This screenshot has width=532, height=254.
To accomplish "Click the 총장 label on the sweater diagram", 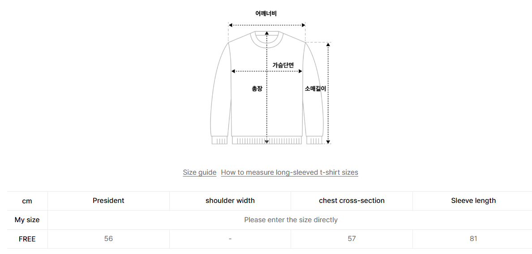I will click(257, 89).
